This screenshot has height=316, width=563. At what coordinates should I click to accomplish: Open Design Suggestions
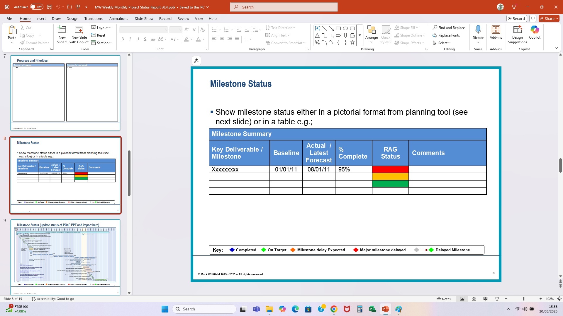click(517, 35)
